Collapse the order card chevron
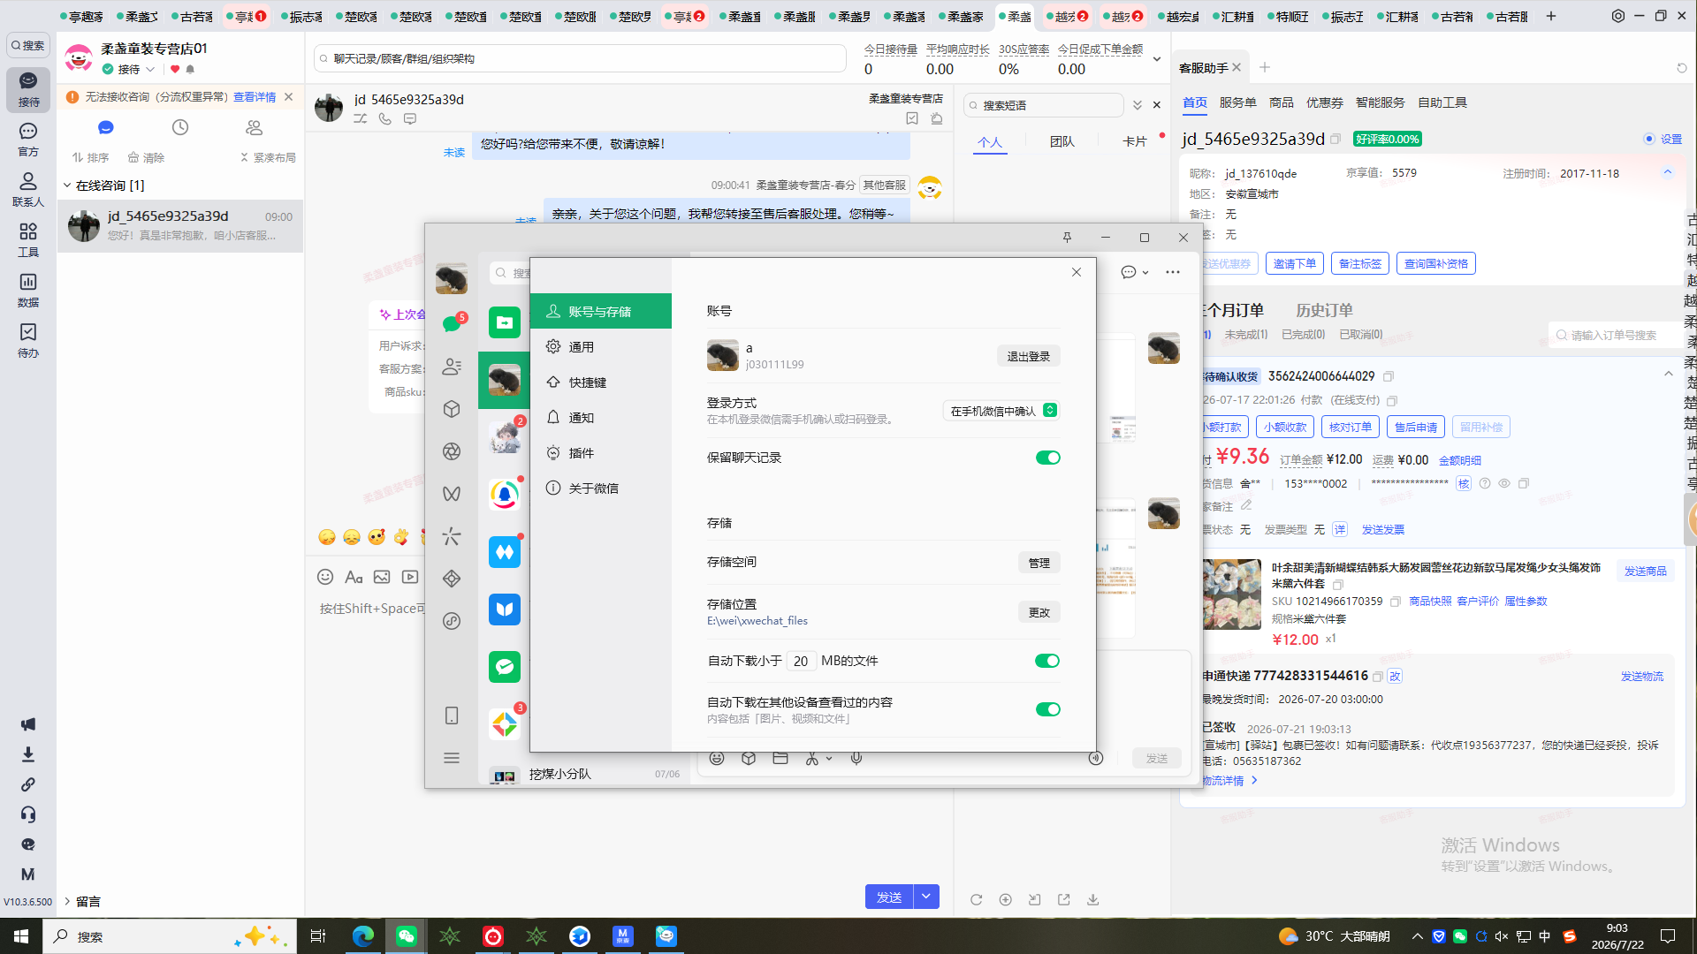The width and height of the screenshot is (1697, 954). pyautogui.click(x=1669, y=374)
